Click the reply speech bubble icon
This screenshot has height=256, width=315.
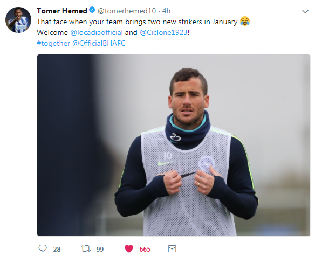[43, 248]
